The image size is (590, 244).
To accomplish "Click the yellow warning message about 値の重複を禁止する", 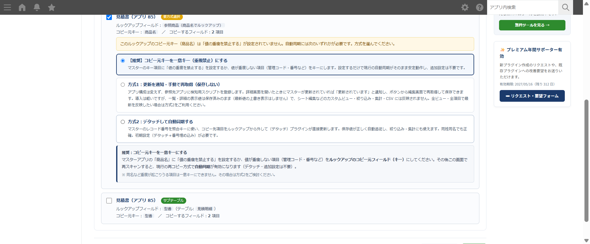I will tap(295, 44).
